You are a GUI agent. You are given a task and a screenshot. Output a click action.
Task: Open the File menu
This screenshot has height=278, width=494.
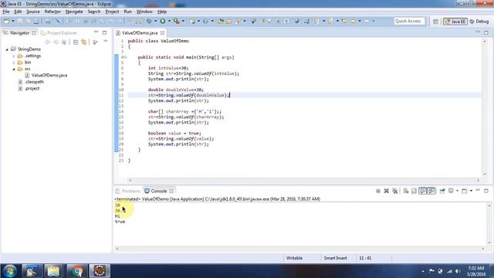(6, 12)
